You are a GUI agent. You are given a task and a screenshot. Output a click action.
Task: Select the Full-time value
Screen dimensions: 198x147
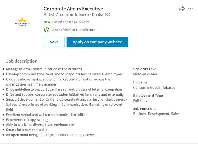point(140,101)
